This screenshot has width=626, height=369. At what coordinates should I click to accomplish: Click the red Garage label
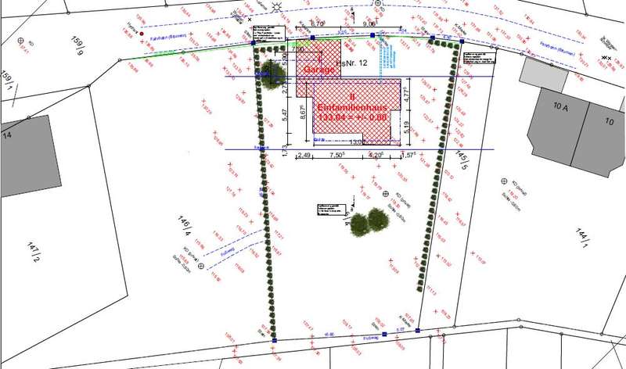[x=318, y=69]
